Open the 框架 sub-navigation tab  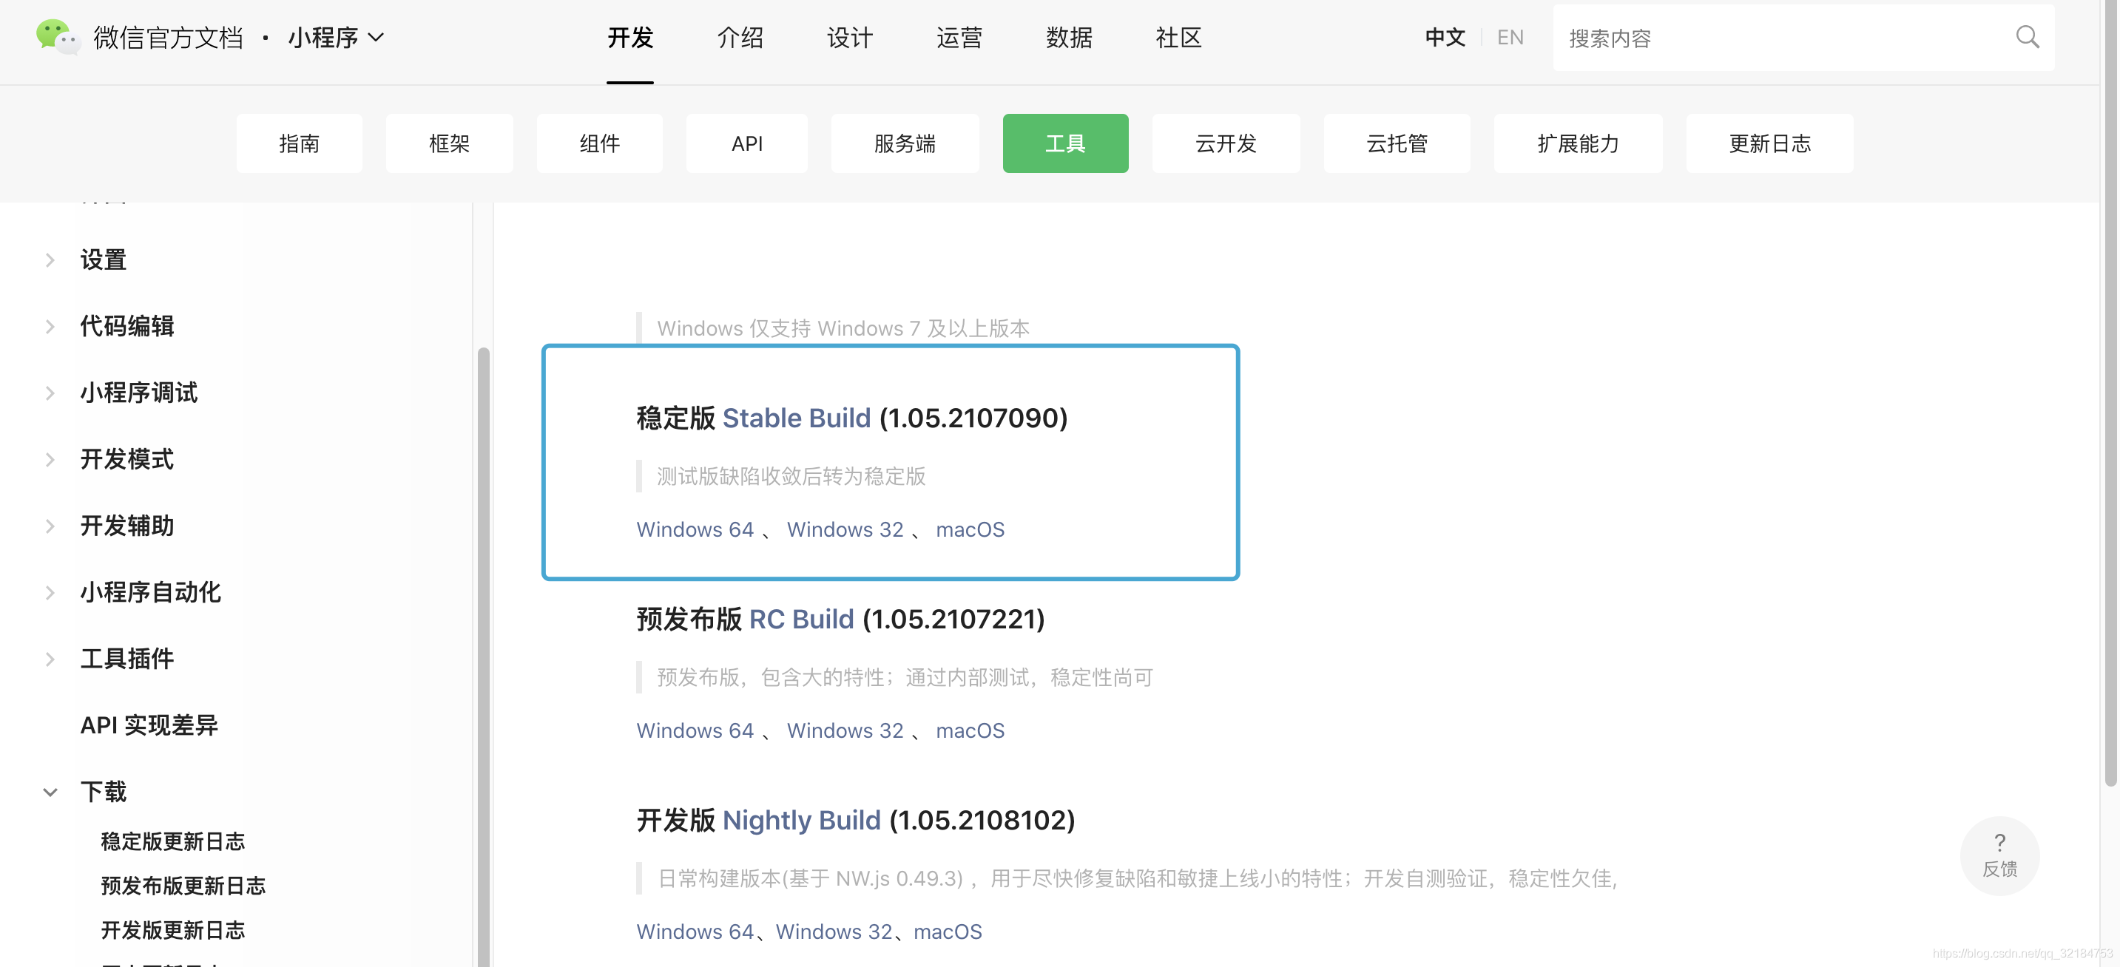coord(449,143)
